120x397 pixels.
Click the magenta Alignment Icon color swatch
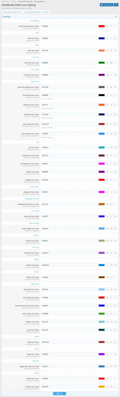click(101, 192)
